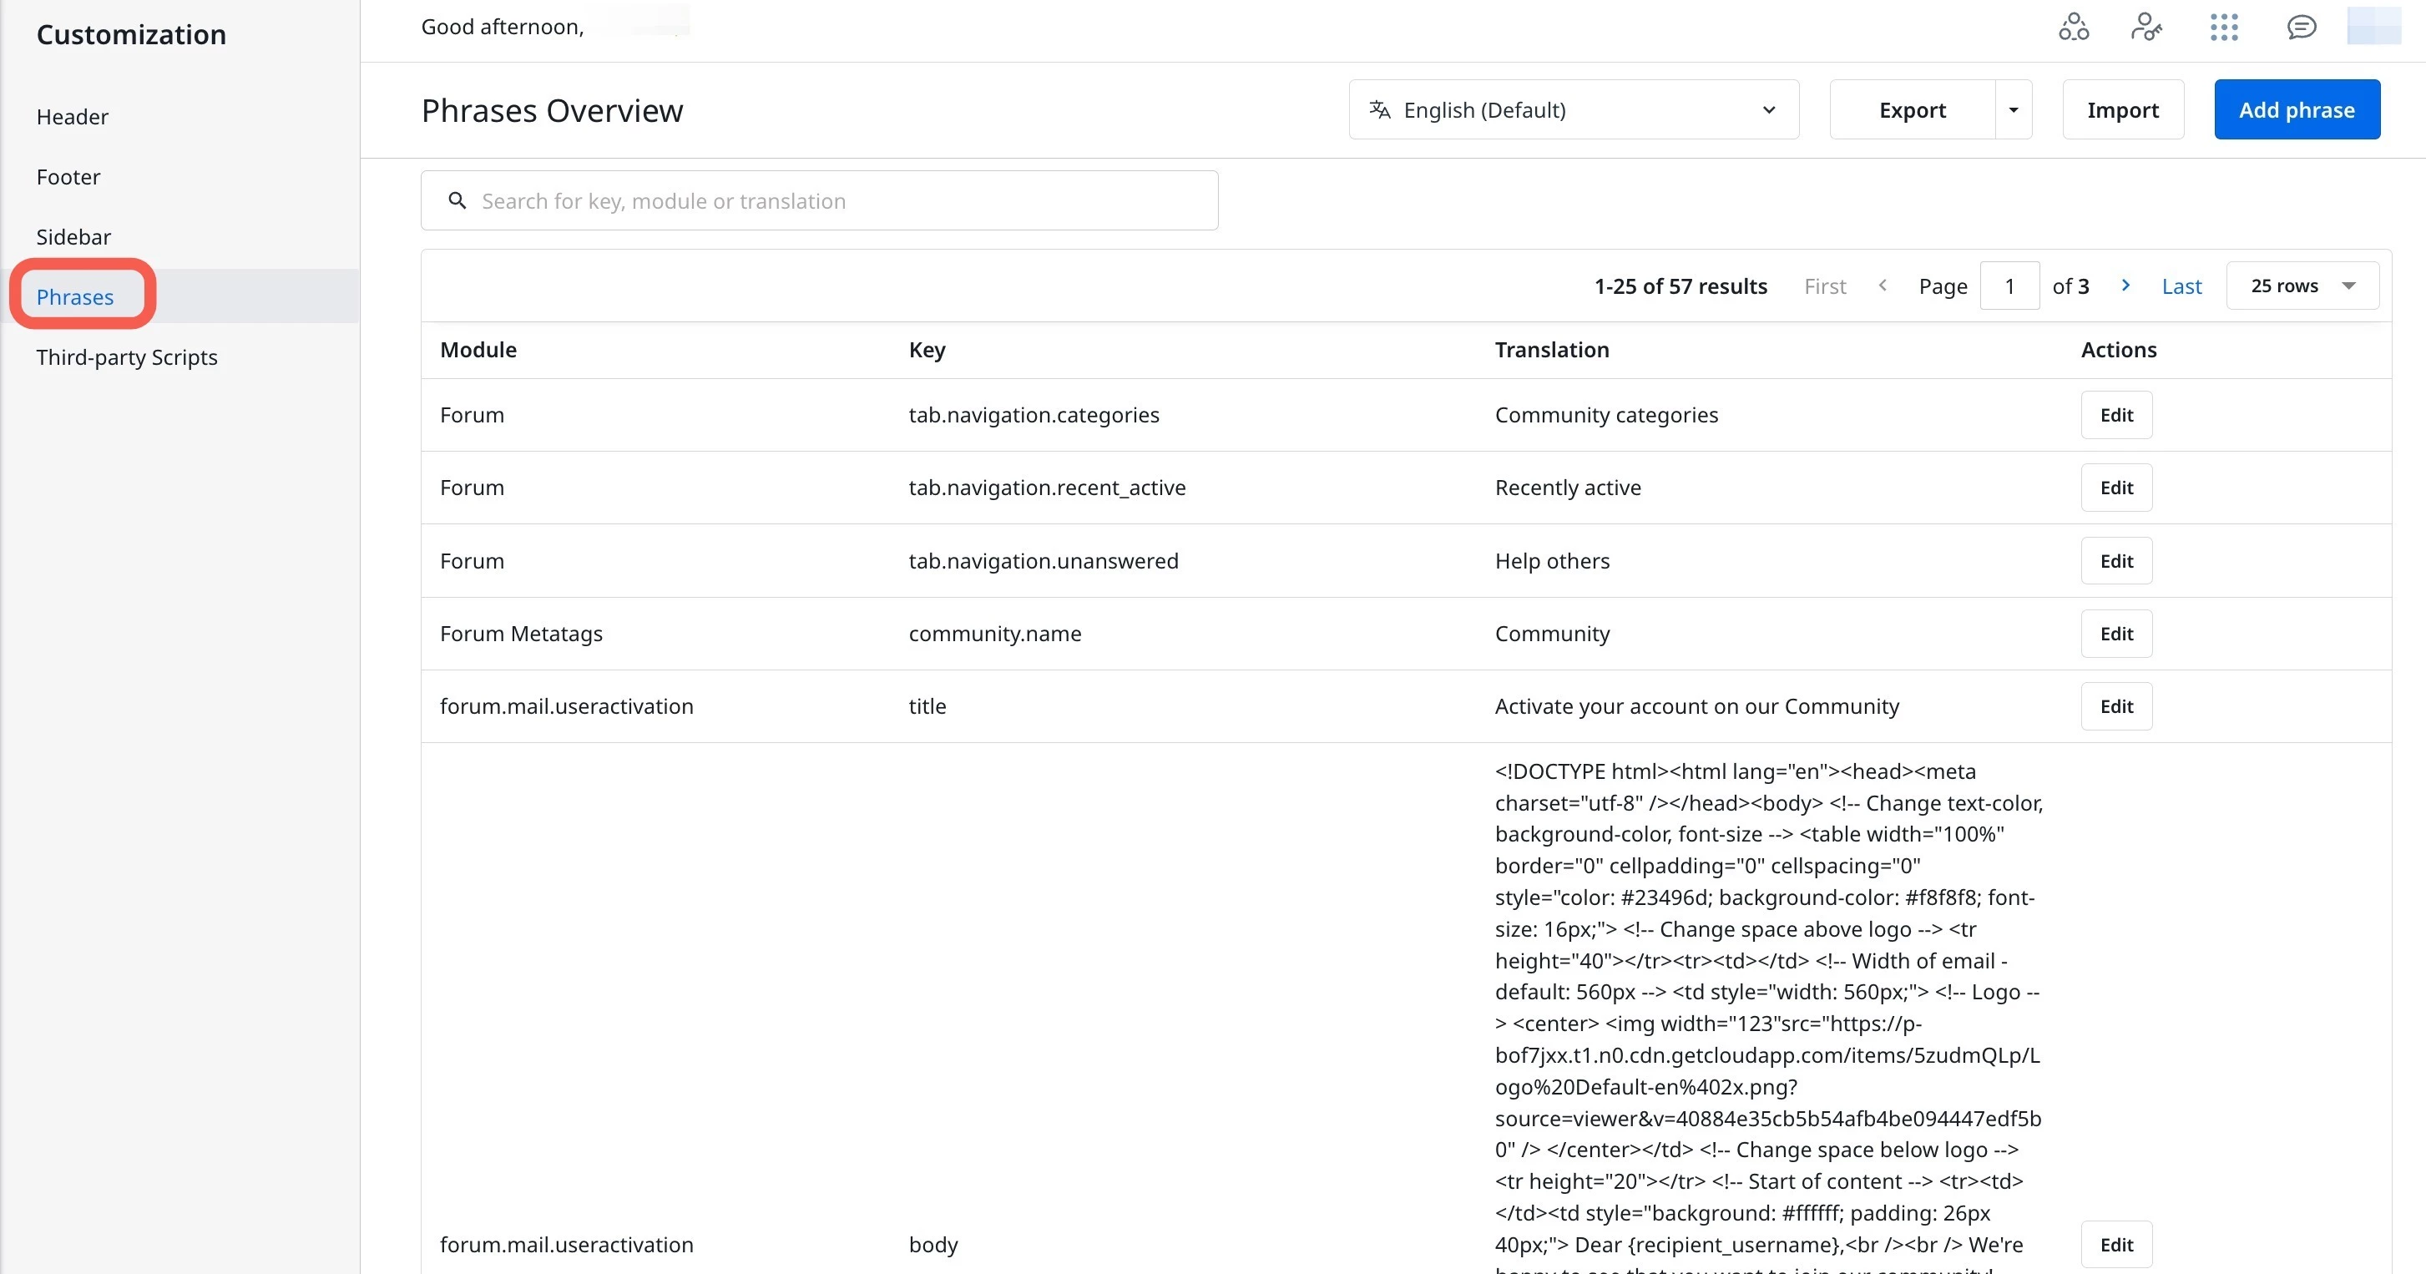Screen dimensions: 2426x1274
Task: Edit the tab.navigation.categories phrase
Action: (2116, 415)
